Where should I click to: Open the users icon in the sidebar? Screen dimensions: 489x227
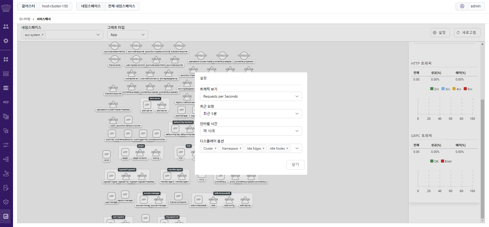click(6, 26)
